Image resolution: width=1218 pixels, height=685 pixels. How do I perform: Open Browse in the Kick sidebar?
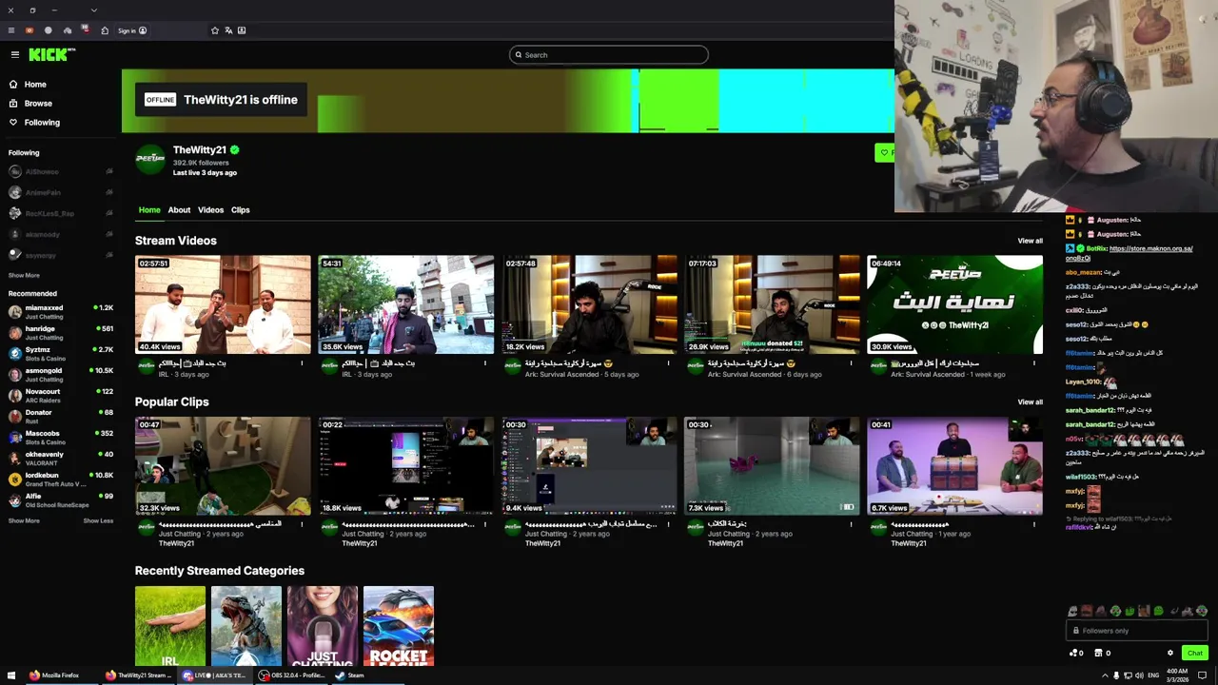click(30, 104)
